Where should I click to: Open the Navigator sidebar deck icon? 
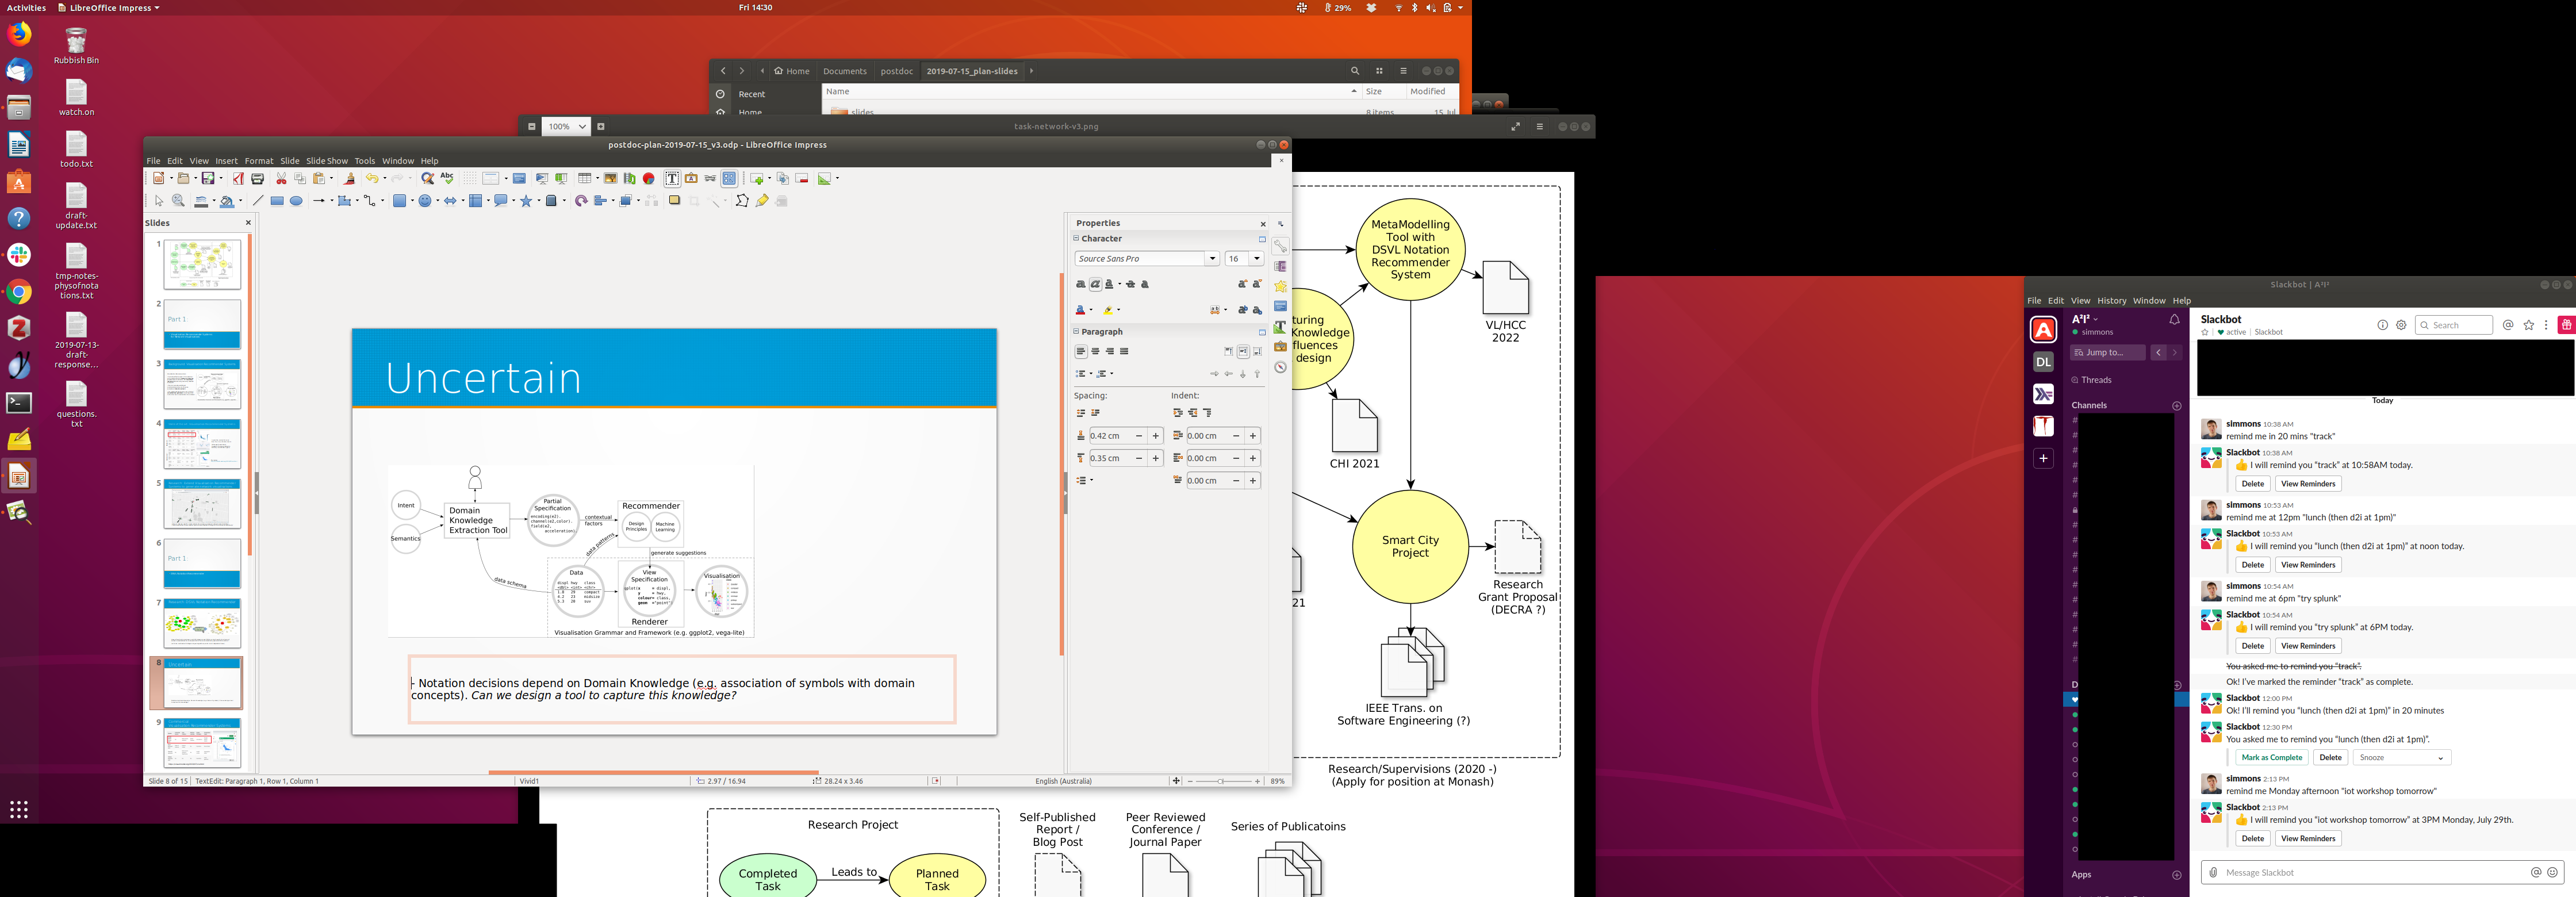tap(1280, 367)
